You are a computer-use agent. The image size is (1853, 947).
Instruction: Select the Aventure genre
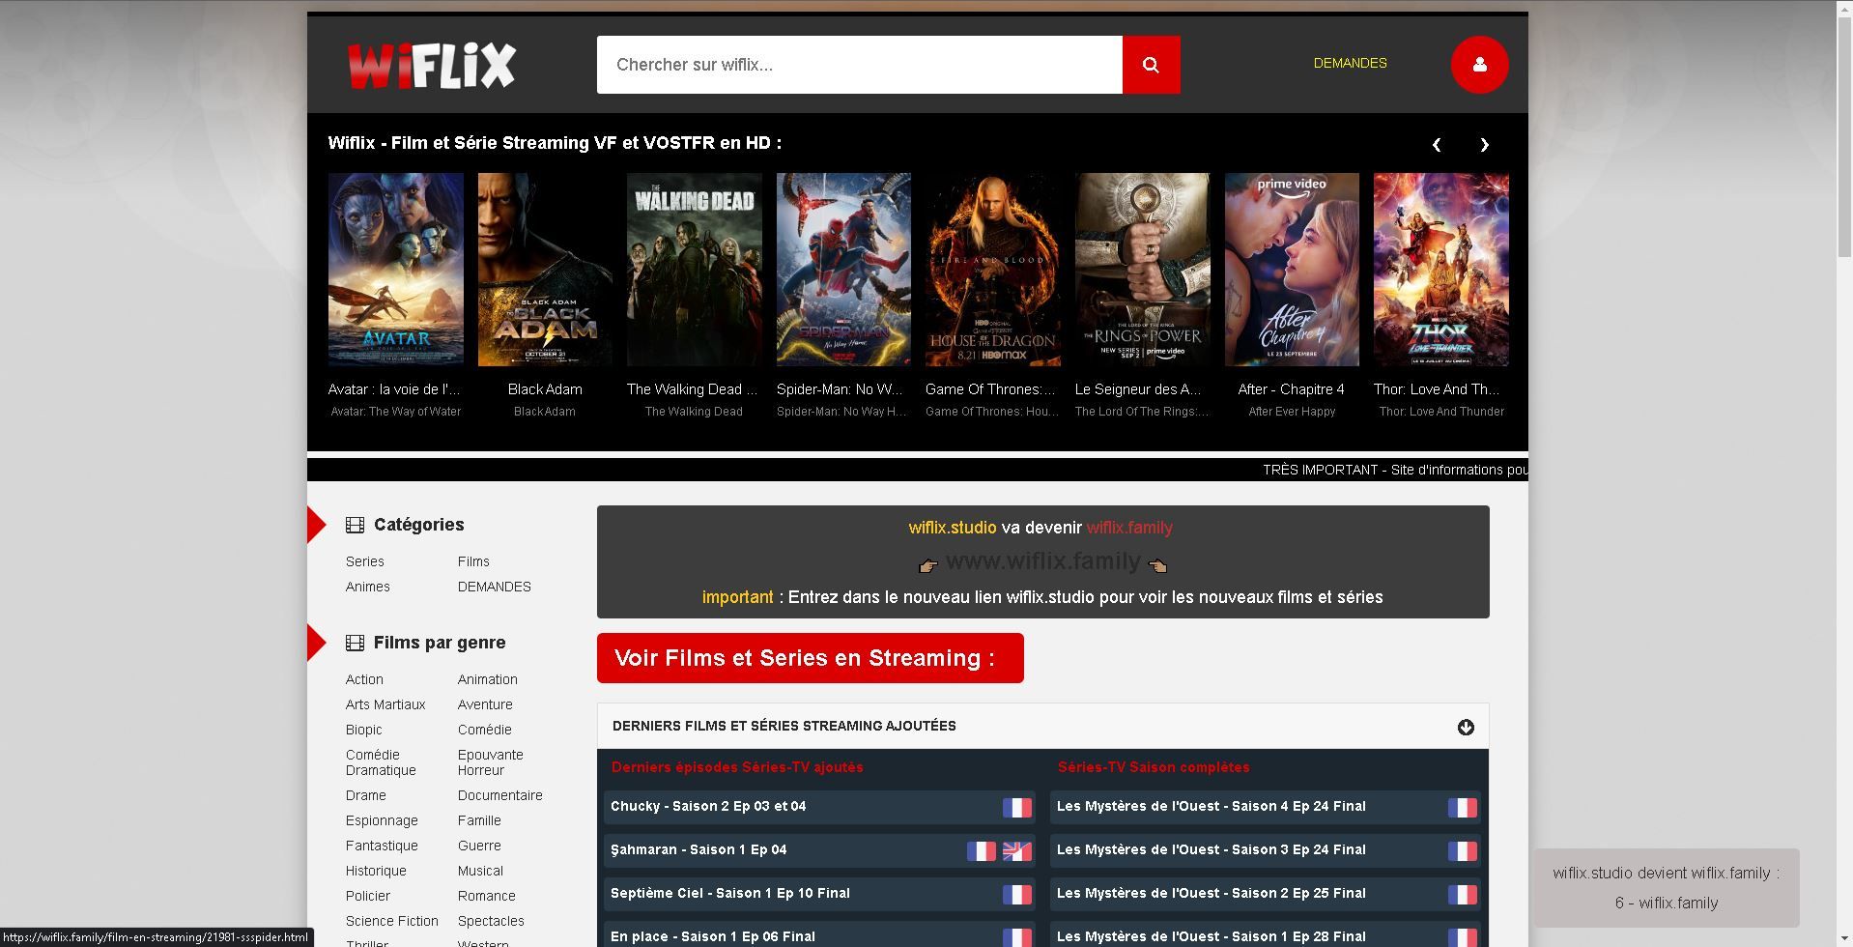pyautogui.click(x=485, y=704)
